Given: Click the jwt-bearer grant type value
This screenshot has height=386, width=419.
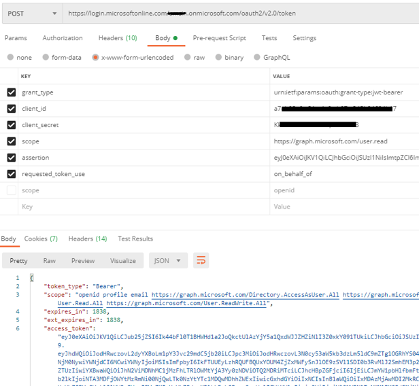Looking at the screenshot, I should click(x=344, y=92).
